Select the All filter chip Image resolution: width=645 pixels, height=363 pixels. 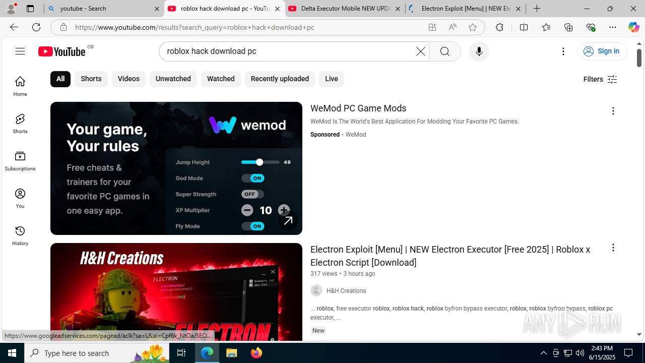pos(60,79)
